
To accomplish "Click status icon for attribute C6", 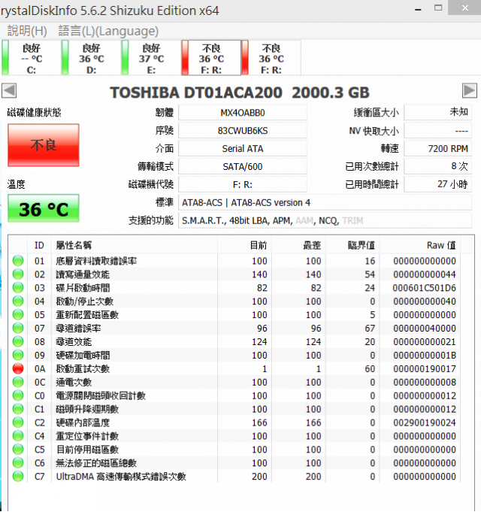I will 18,462.
